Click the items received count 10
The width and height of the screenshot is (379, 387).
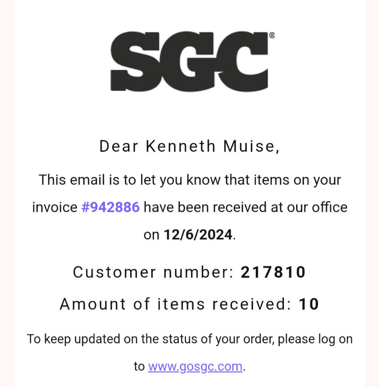[x=309, y=304]
